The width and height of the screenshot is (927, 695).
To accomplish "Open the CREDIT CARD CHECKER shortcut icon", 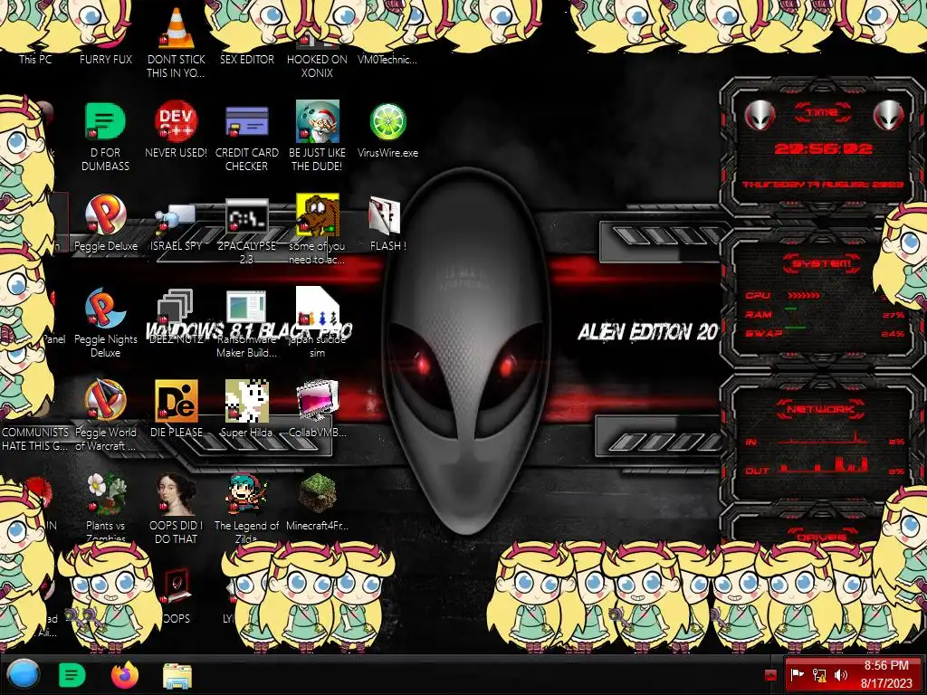I will 246,121.
